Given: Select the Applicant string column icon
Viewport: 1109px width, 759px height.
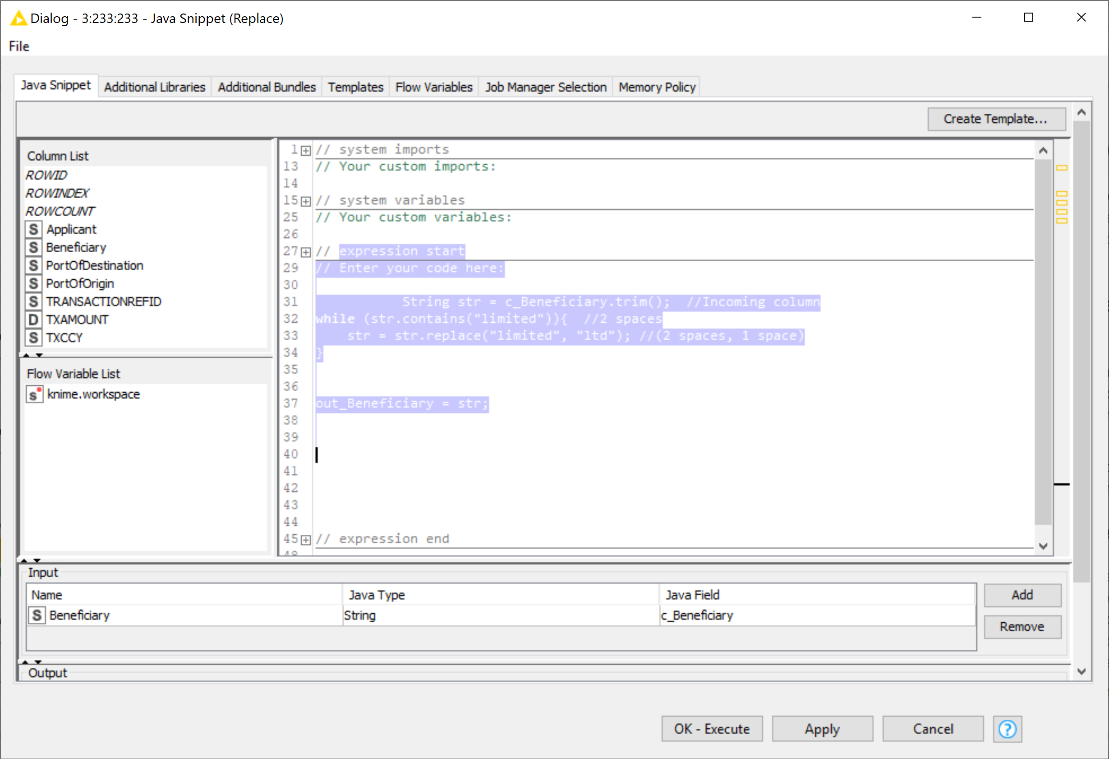Looking at the screenshot, I should (33, 230).
